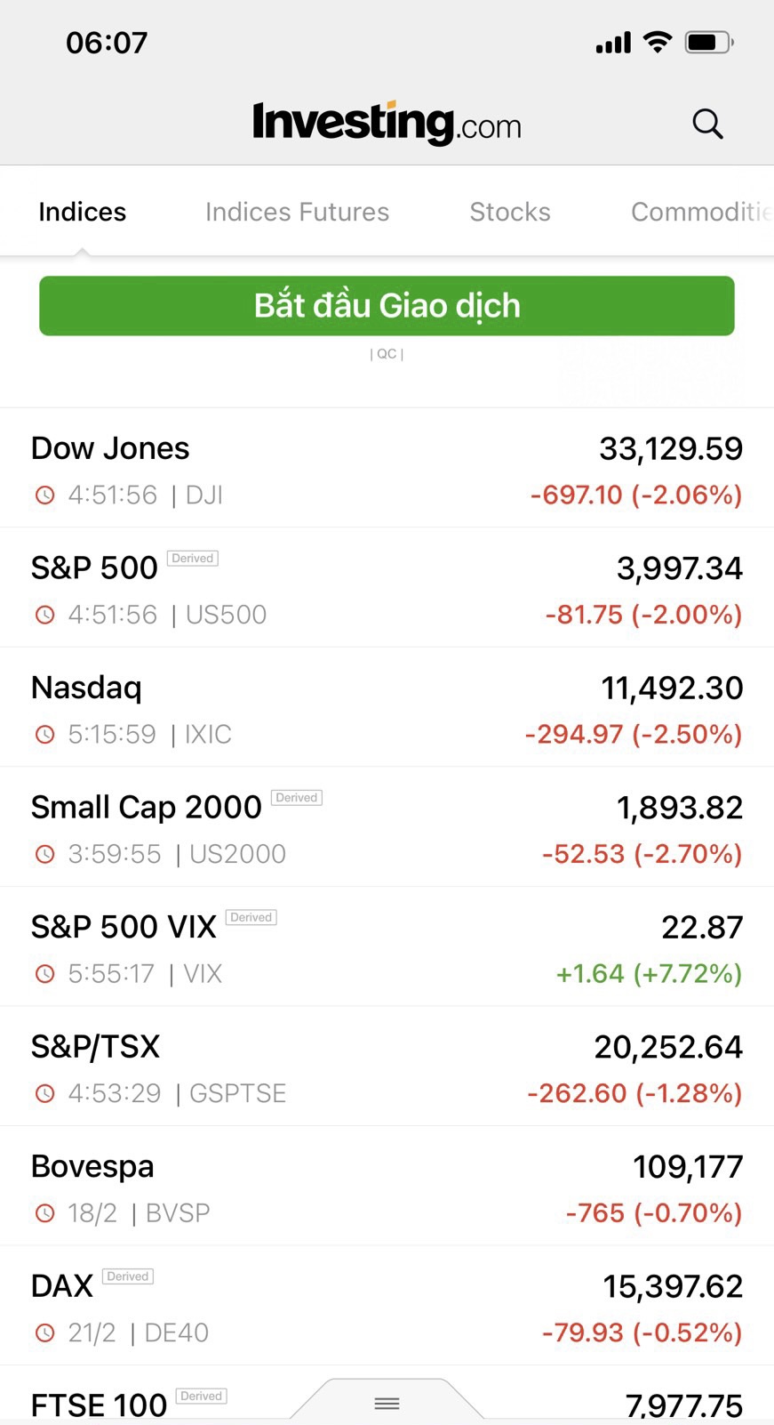Click the clock icon under Nasdaq
This screenshot has width=774, height=1425.
(44, 735)
